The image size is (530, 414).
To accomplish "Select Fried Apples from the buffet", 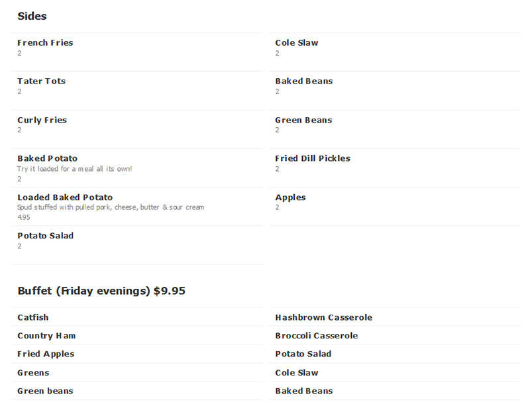I will 46,354.
